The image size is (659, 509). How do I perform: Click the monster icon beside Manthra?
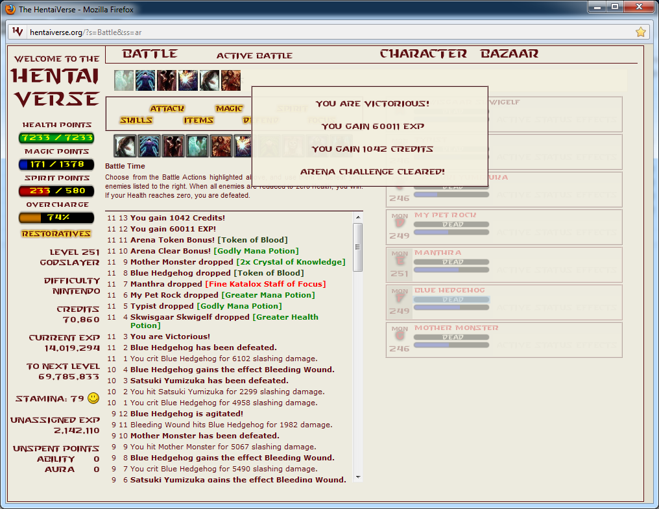point(400,260)
